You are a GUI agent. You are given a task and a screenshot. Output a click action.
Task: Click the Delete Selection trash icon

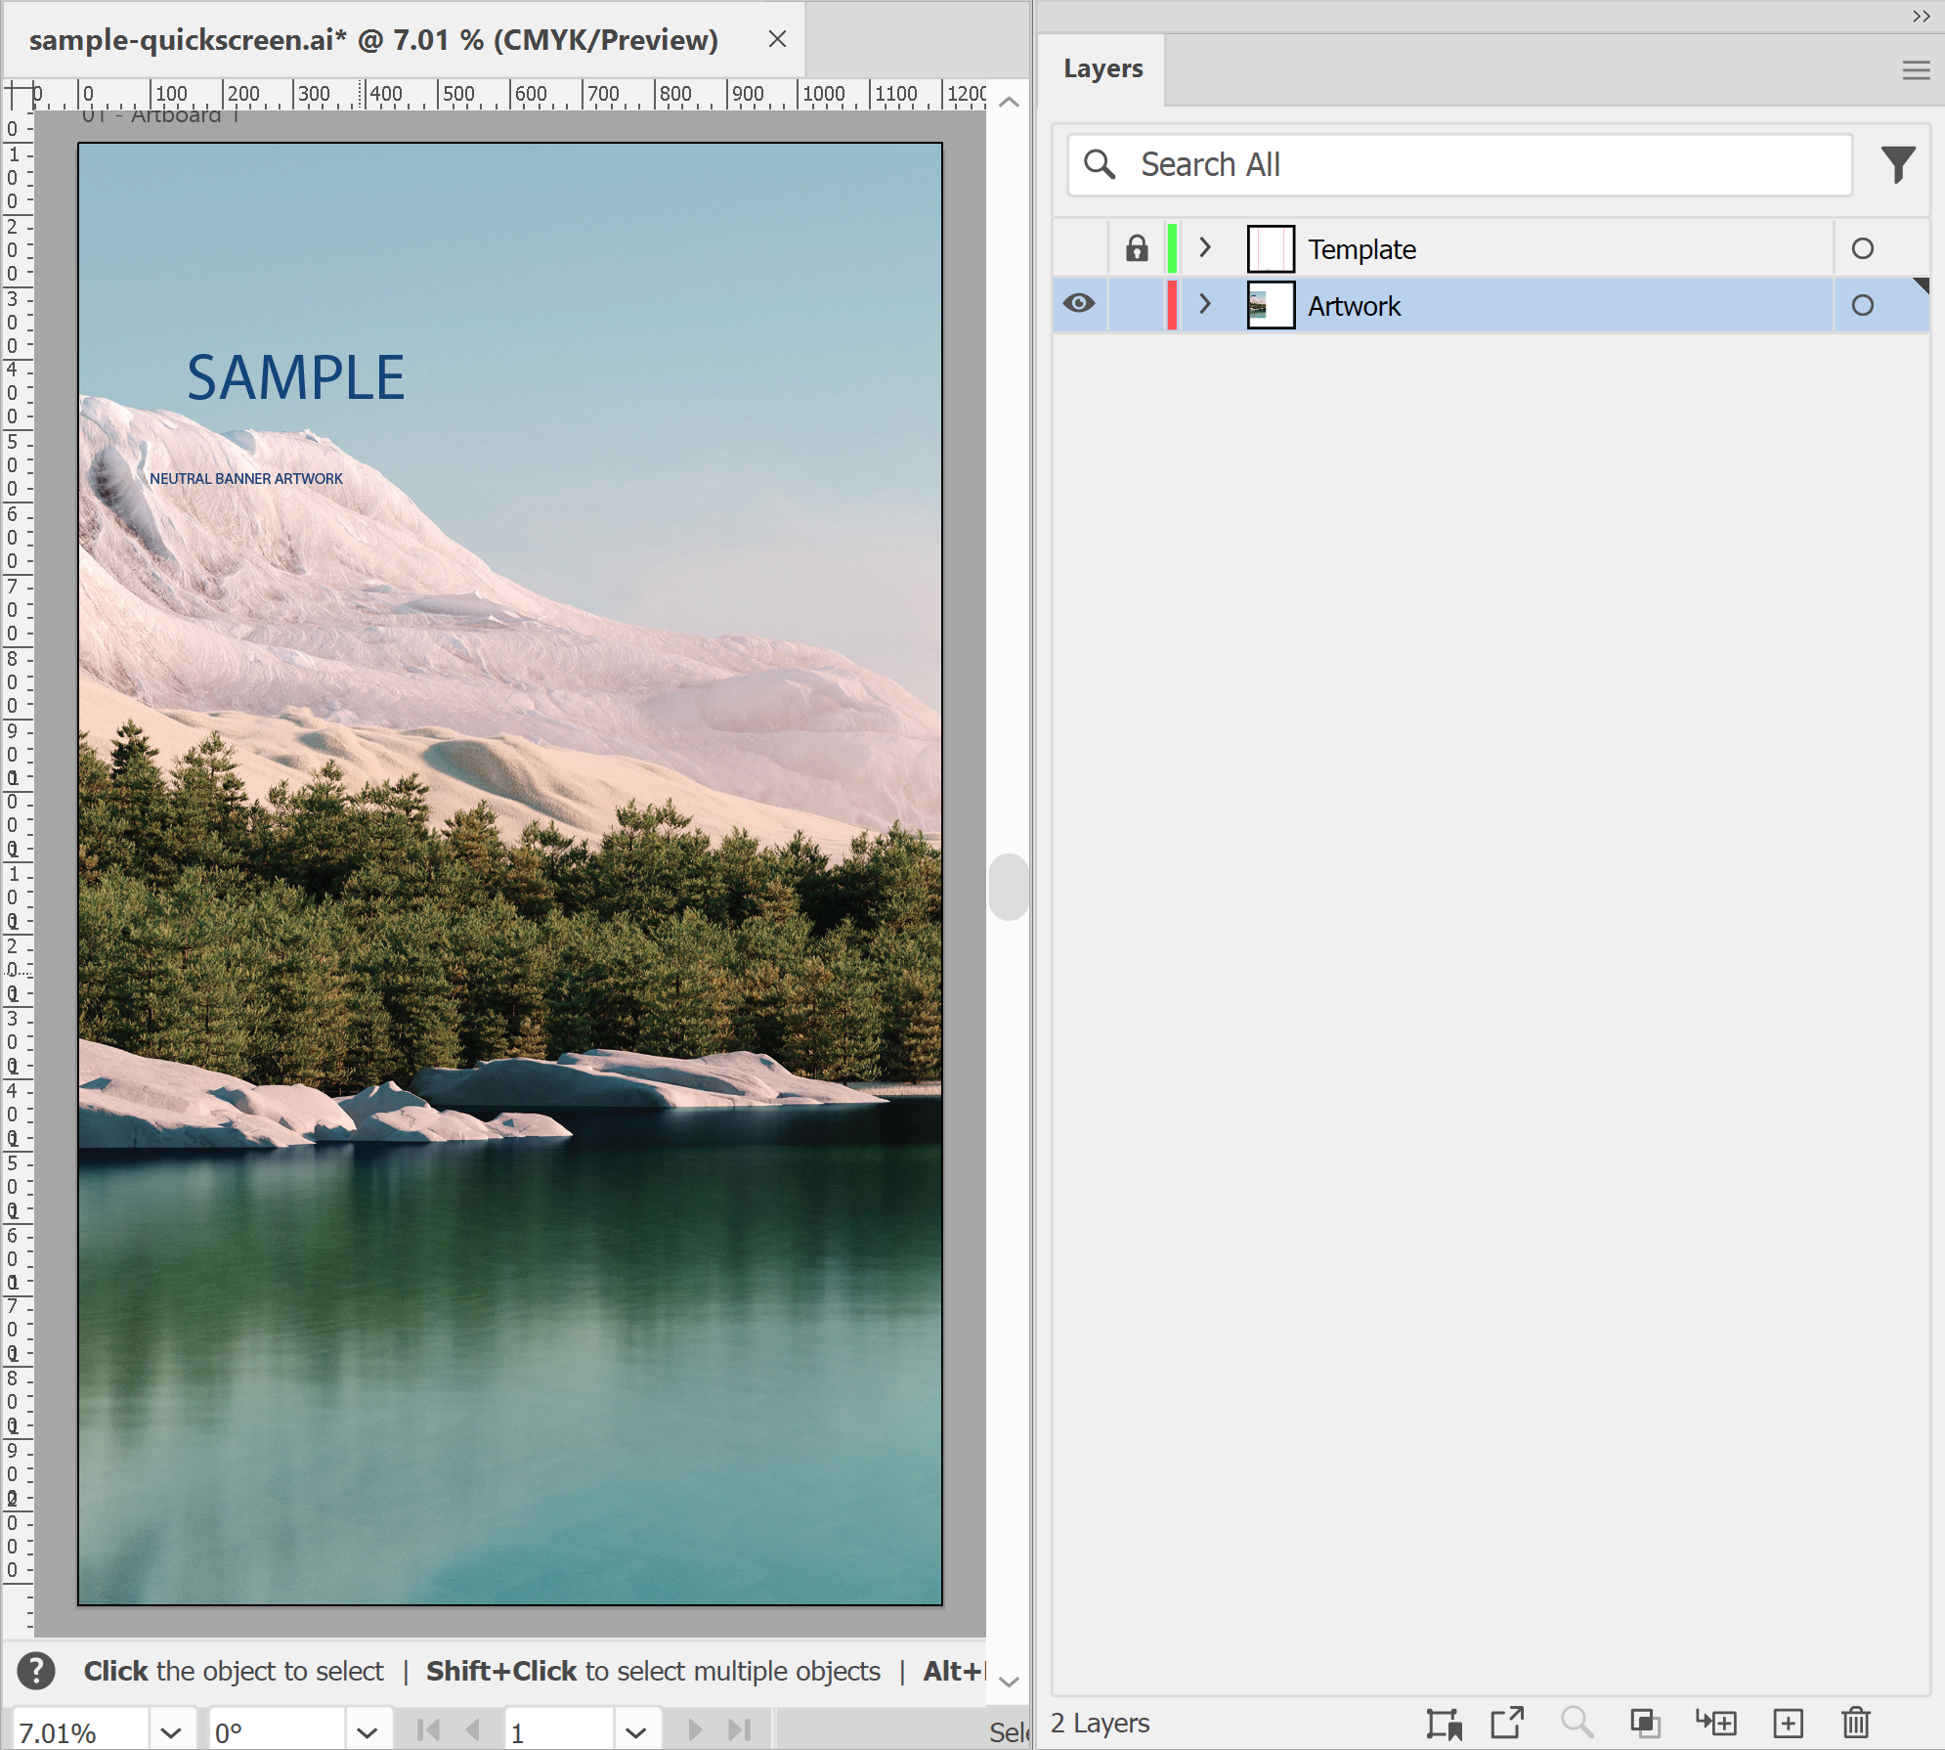(x=1855, y=1723)
